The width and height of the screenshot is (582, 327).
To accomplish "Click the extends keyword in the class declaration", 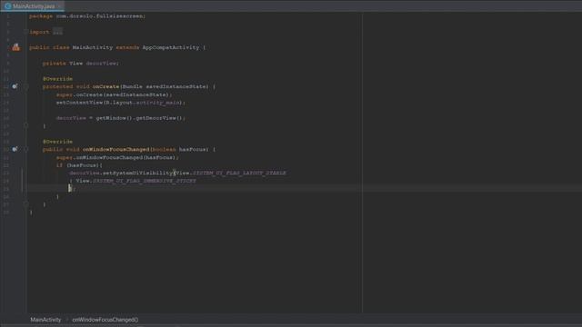I will (127, 47).
